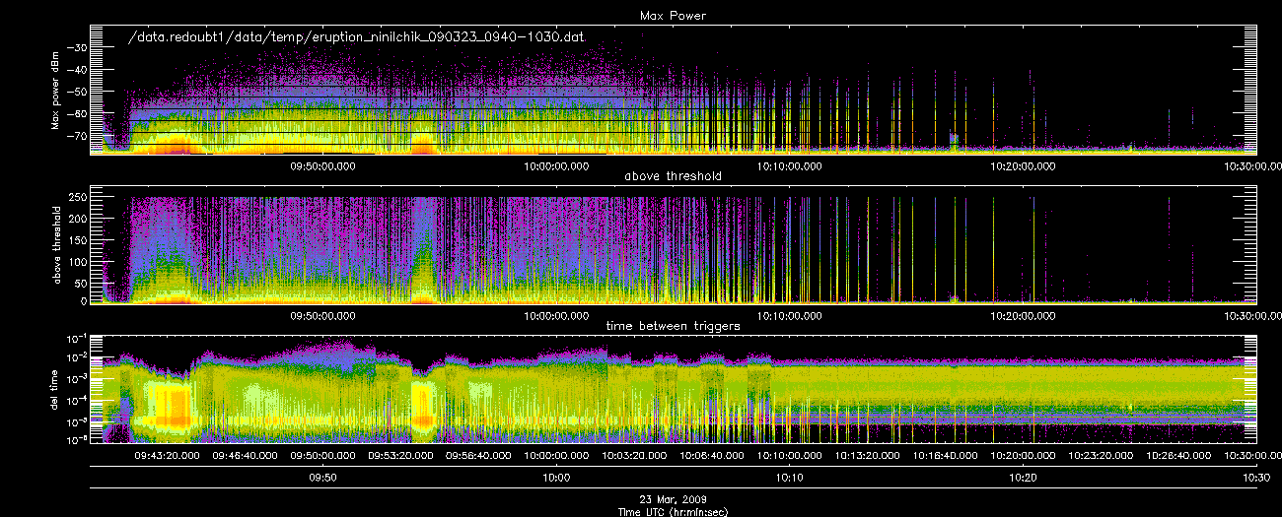The height and width of the screenshot is (517, 1282).
Task: Click the "above threshold" plot title
Action: [x=675, y=176]
